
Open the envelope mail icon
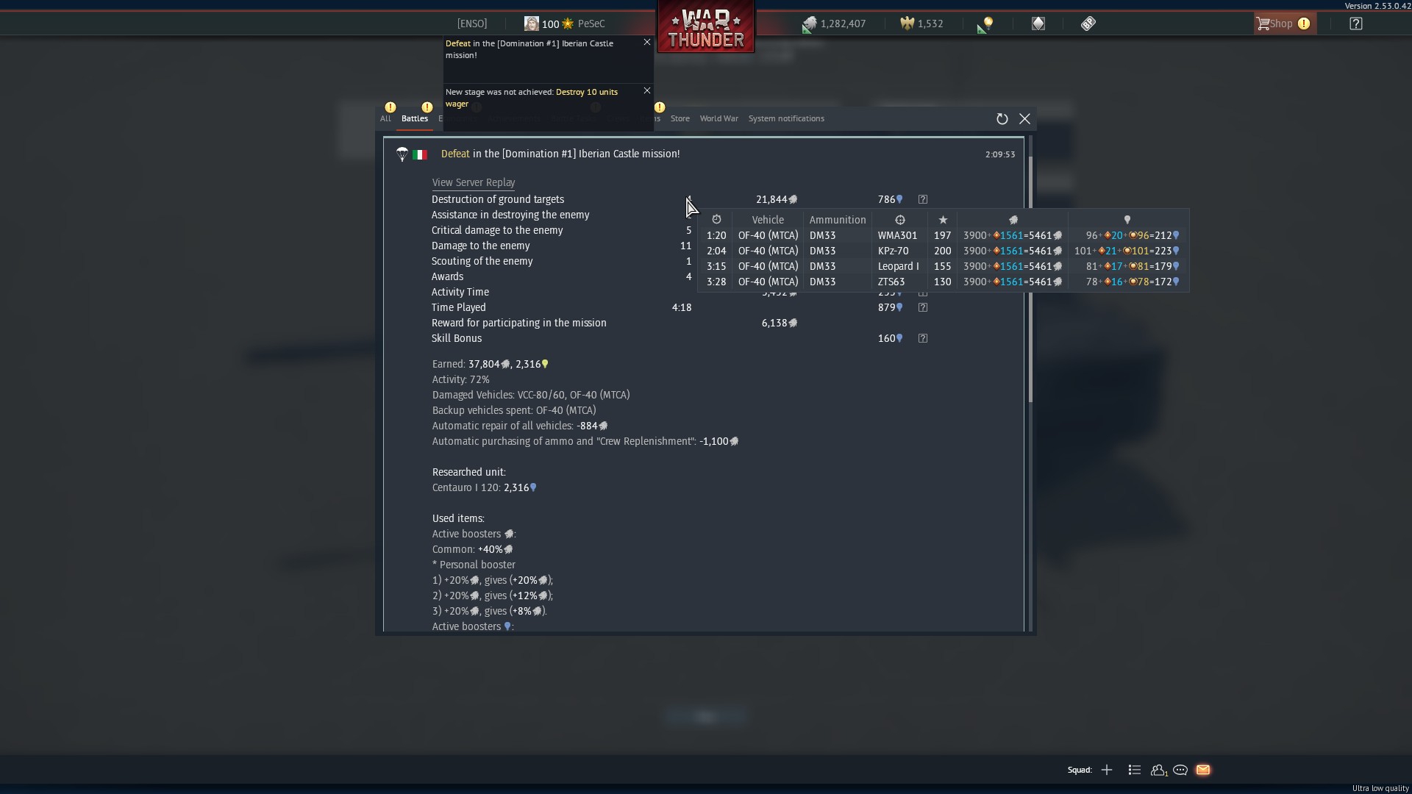1203,770
